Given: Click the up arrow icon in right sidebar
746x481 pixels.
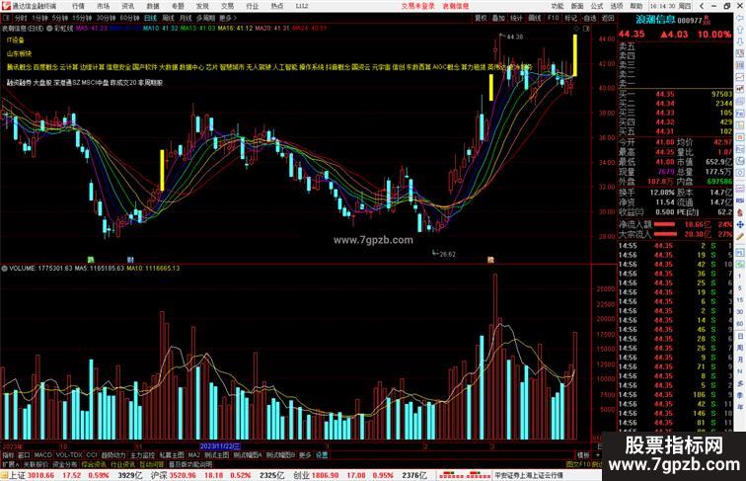Looking at the screenshot, I should (740, 30).
